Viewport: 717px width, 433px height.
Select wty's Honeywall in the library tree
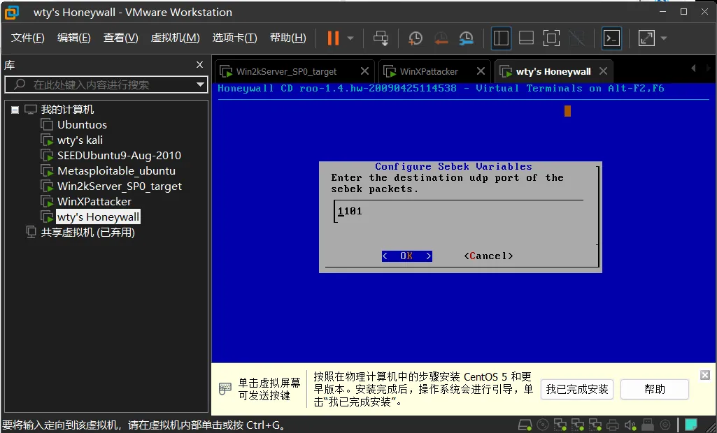[99, 217]
